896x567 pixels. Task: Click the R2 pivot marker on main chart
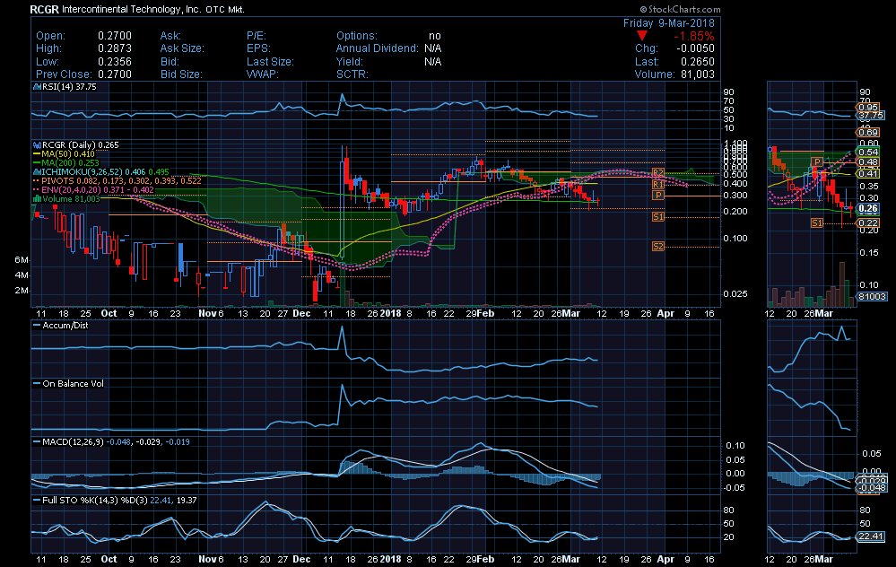point(658,172)
